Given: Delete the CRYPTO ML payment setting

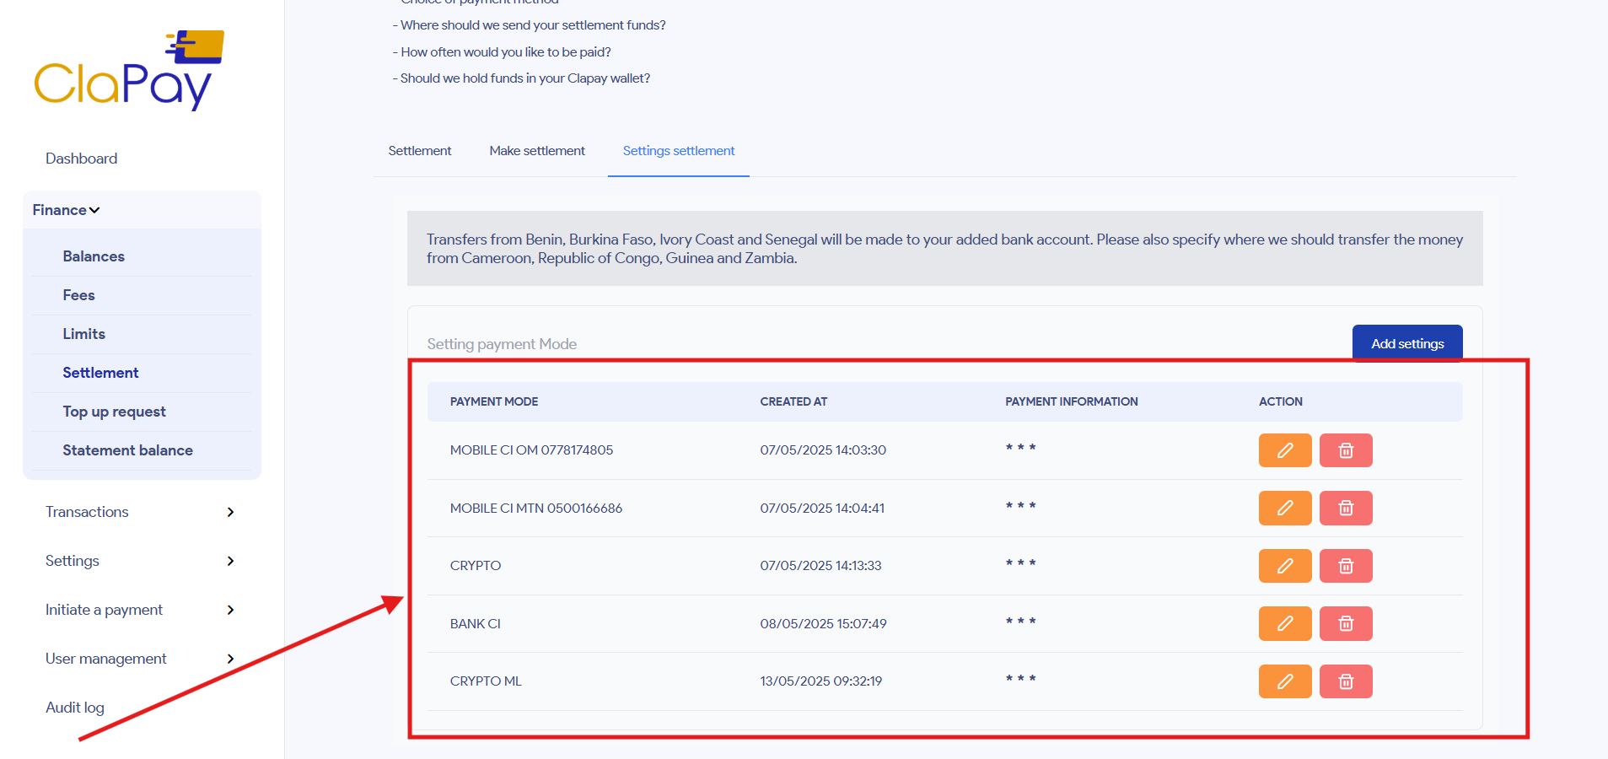Looking at the screenshot, I should (1345, 681).
